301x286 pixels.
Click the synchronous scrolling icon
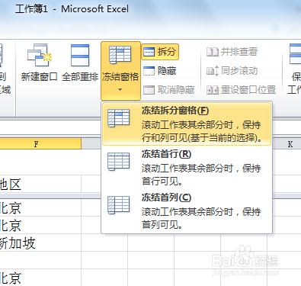tap(213, 71)
